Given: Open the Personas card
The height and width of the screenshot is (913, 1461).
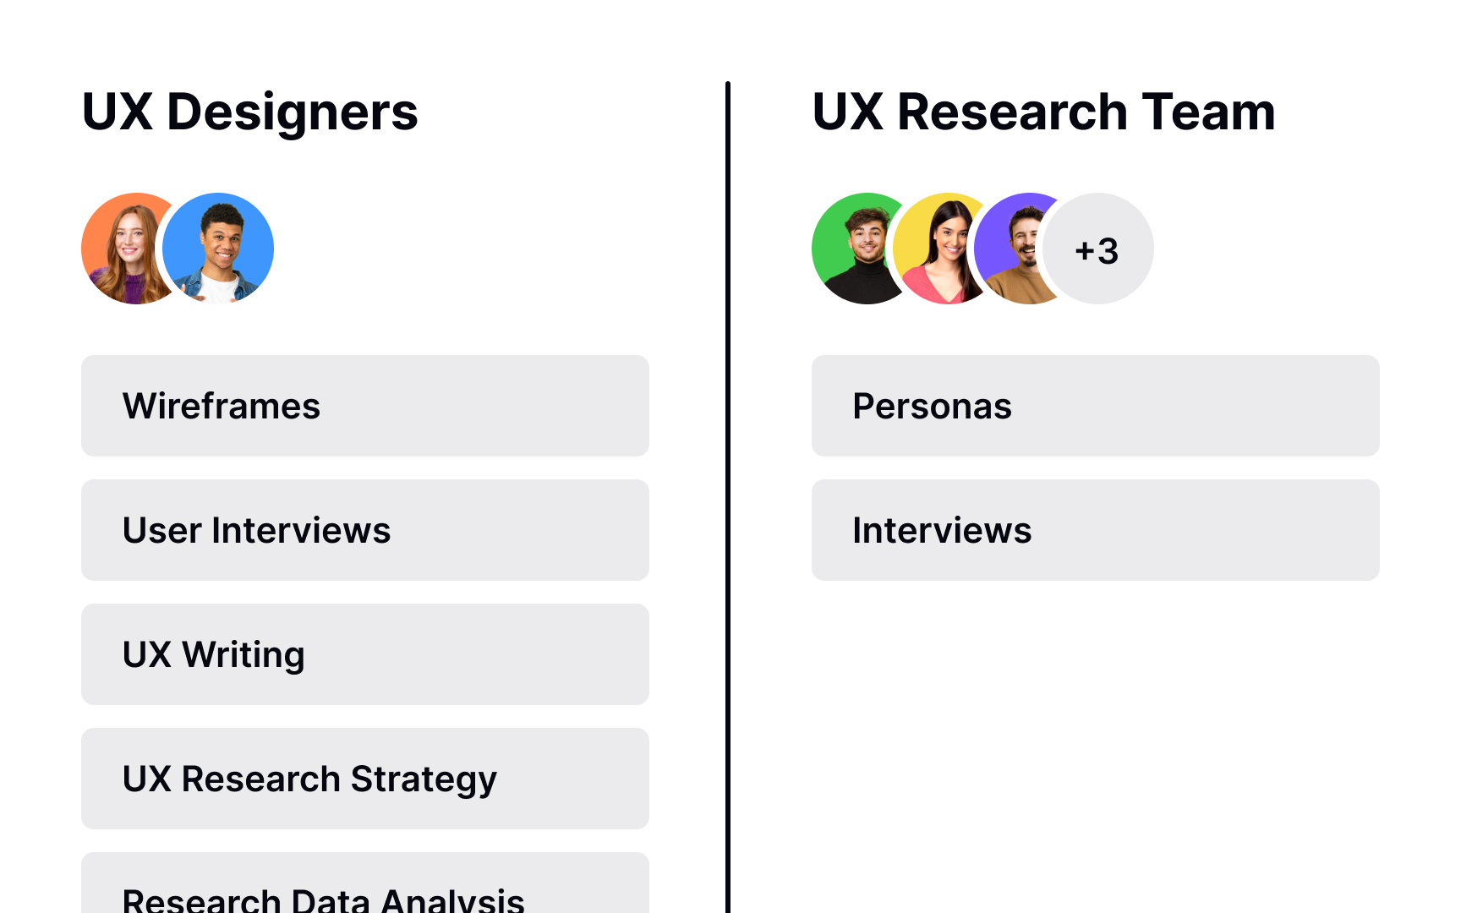Looking at the screenshot, I should [1095, 406].
